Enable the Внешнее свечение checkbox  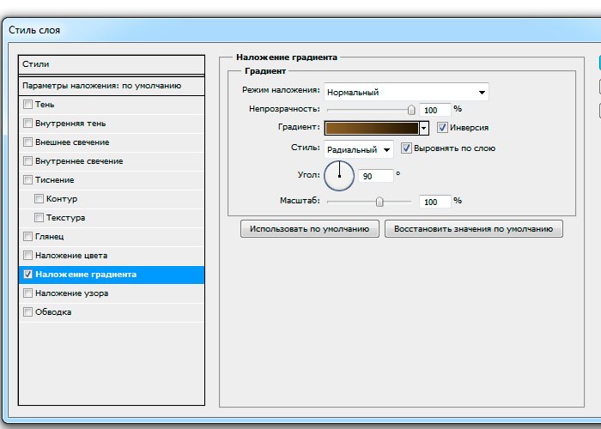tap(28, 142)
